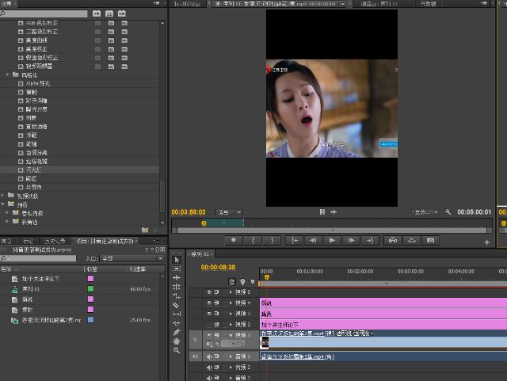Select the Slip tool

[x=177, y=314]
